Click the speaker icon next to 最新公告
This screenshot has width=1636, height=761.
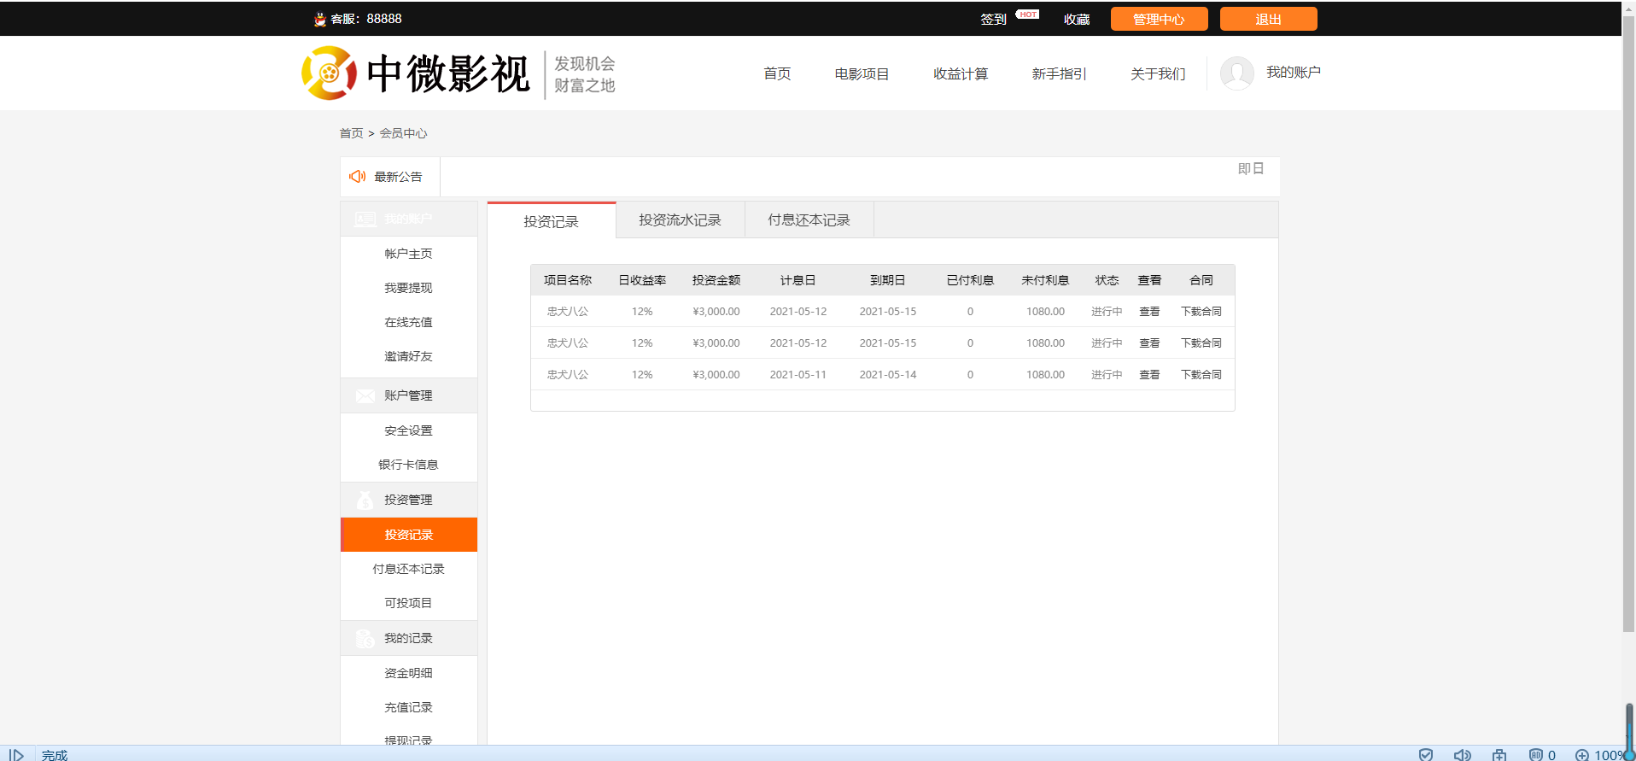[358, 177]
